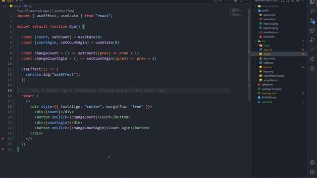
Task: Toggle the breakpoint on line 24
Action: coord(2,138)
